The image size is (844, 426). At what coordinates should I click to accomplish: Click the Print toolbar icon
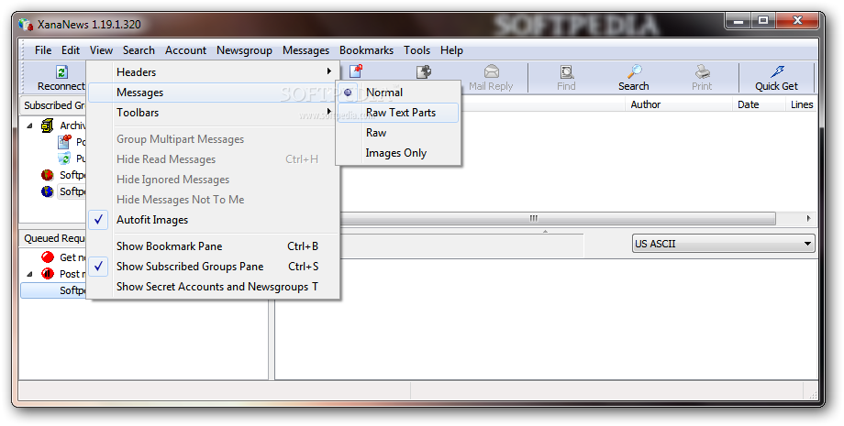(x=703, y=72)
